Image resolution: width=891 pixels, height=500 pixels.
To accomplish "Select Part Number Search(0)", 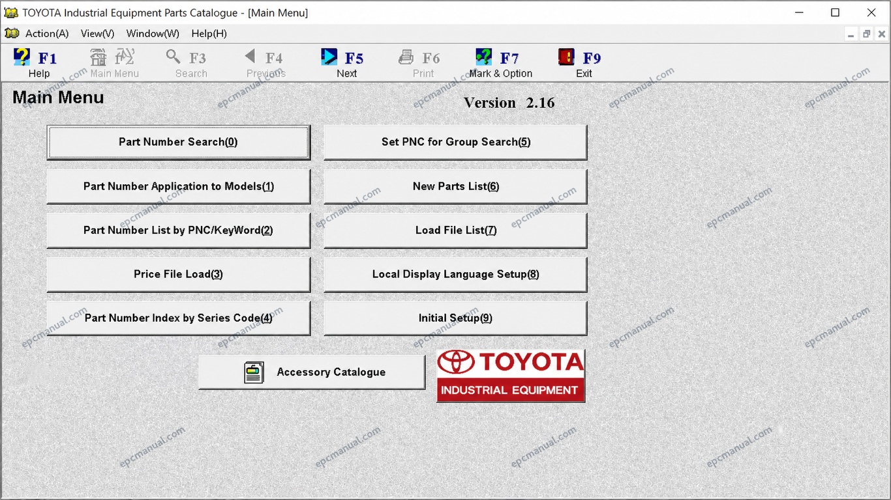I will pyautogui.click(x=178, y=142).
